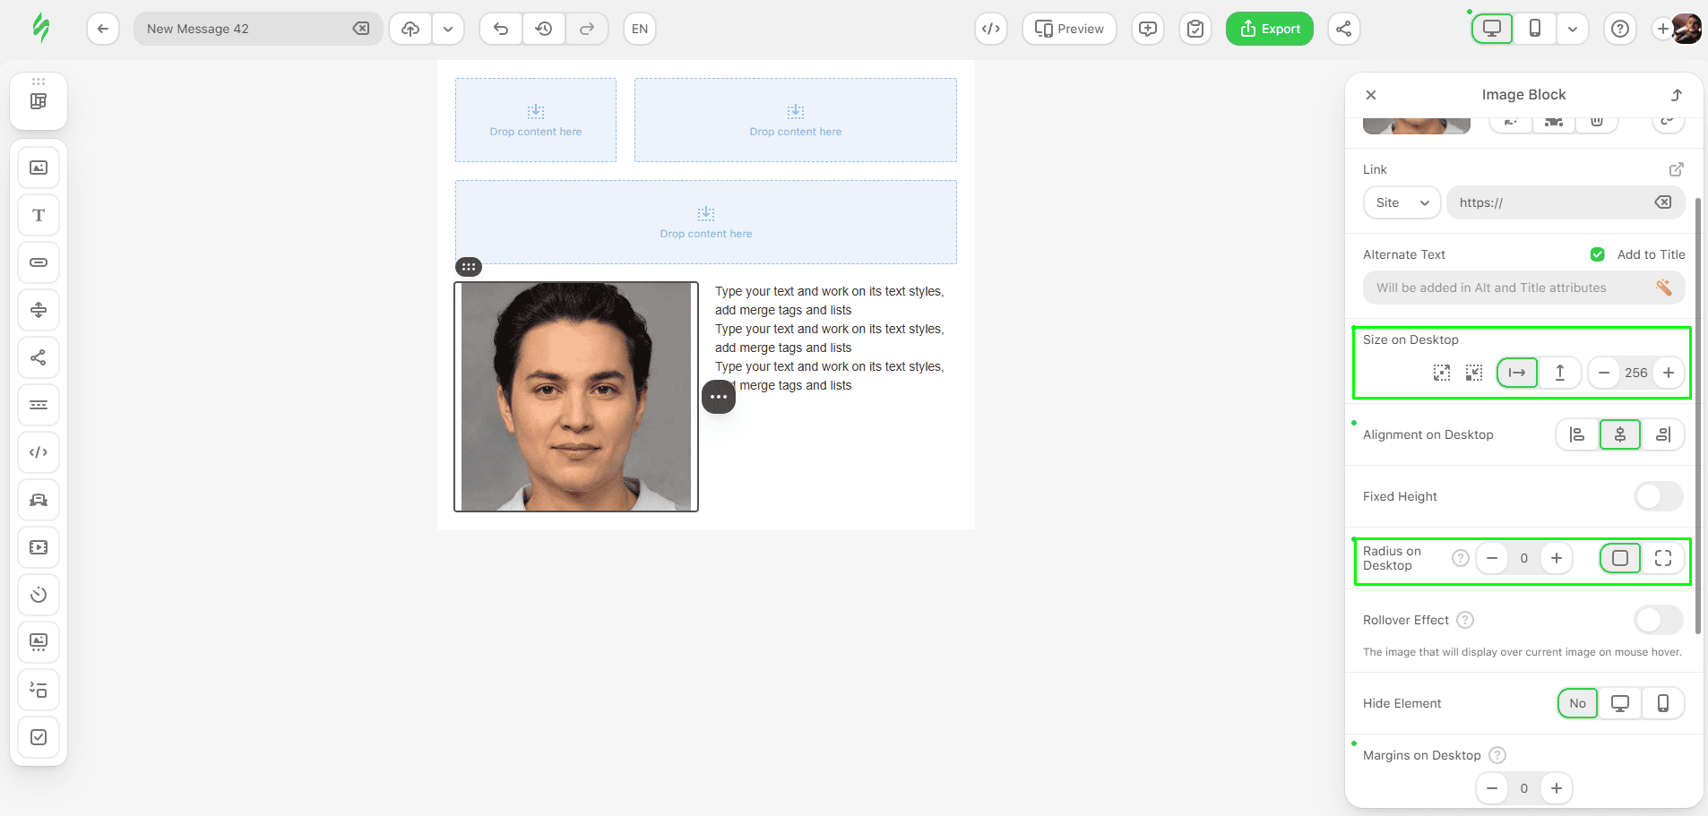The width and height of the screenshot is (1708, 816).
Task: Open the comments add icon
Action: coord(1148,29)
